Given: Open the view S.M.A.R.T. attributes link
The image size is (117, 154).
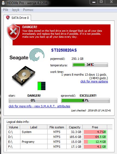Looking at the screenshot, I should 39,106.
